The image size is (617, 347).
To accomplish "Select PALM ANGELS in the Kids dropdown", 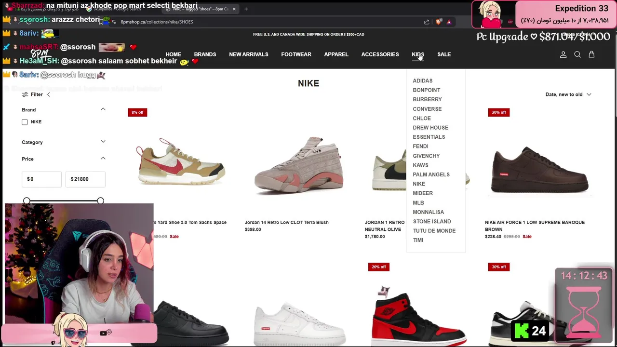I will pos(431,174).
